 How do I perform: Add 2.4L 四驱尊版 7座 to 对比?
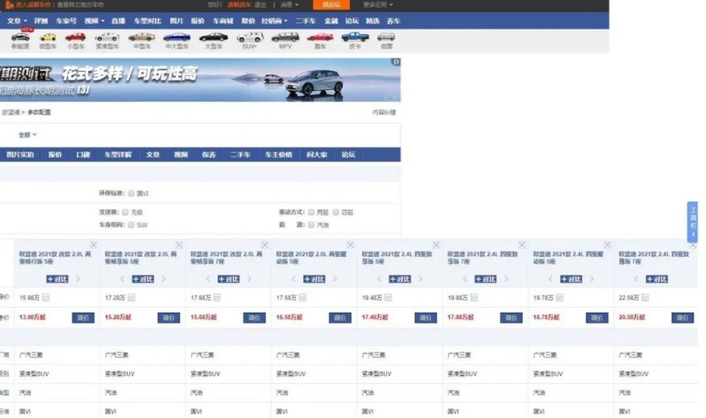point(656,279)
